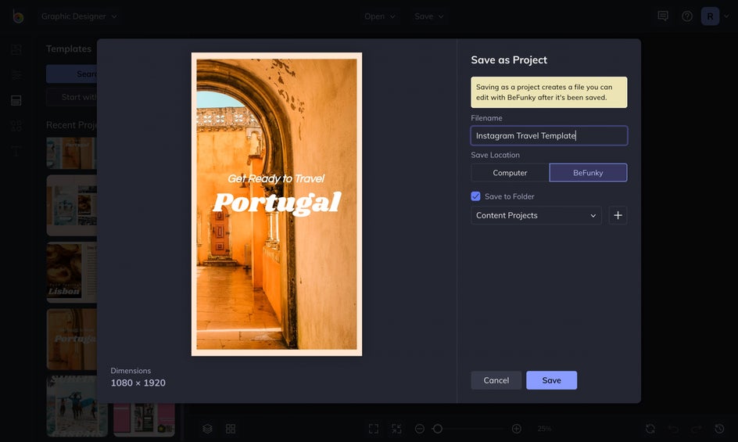The height and width of the screenshot is (442, 738).
Task: Click the zoom slider handle
Action: [438, 429]
